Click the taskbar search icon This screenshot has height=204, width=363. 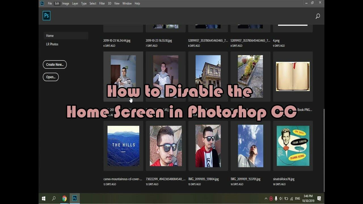click(54, 199)
